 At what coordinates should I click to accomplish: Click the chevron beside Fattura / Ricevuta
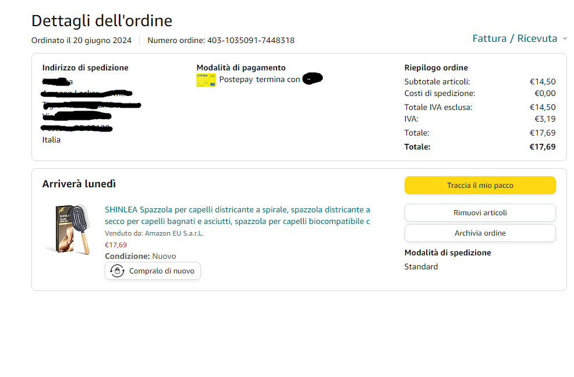564,39
